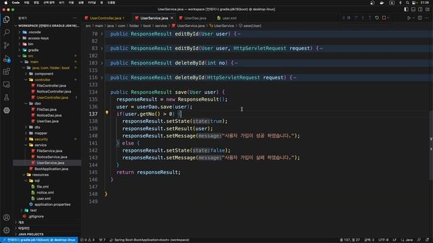Stop the debug session
Screen dimensions: 433x243
[x=384, y=18]
